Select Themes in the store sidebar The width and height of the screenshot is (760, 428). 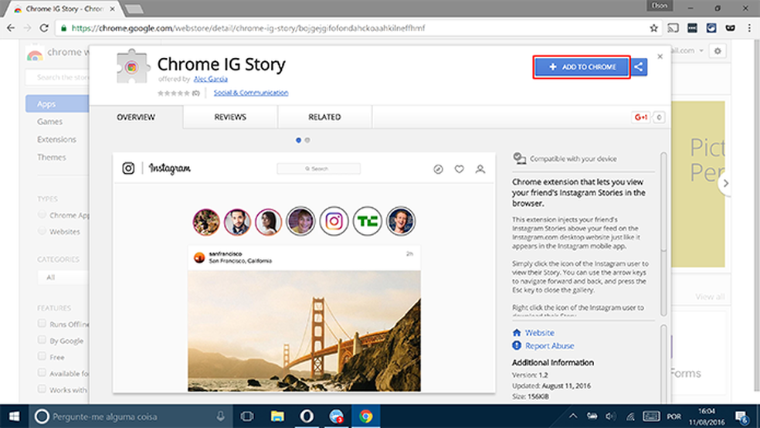click(x=52, y=158)
